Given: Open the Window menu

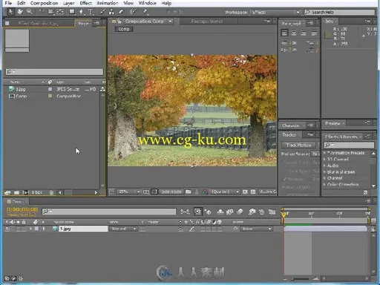Looking at the screenshot, I should pos(147,3).
